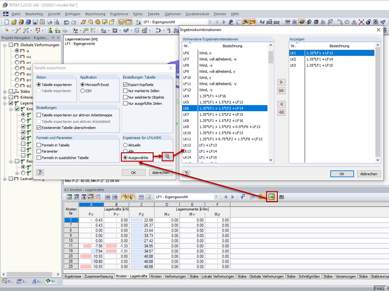
Task: Click the New file icon in main toolbar
Action: pyautogui.click(x=7, y=22)
